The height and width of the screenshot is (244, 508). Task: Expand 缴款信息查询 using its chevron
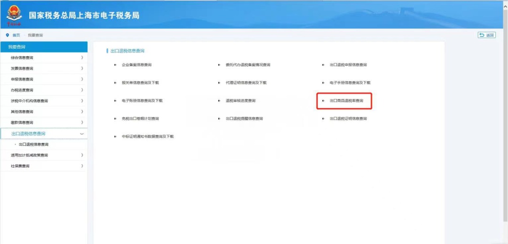pyautogui.click(x=82, y=122)
